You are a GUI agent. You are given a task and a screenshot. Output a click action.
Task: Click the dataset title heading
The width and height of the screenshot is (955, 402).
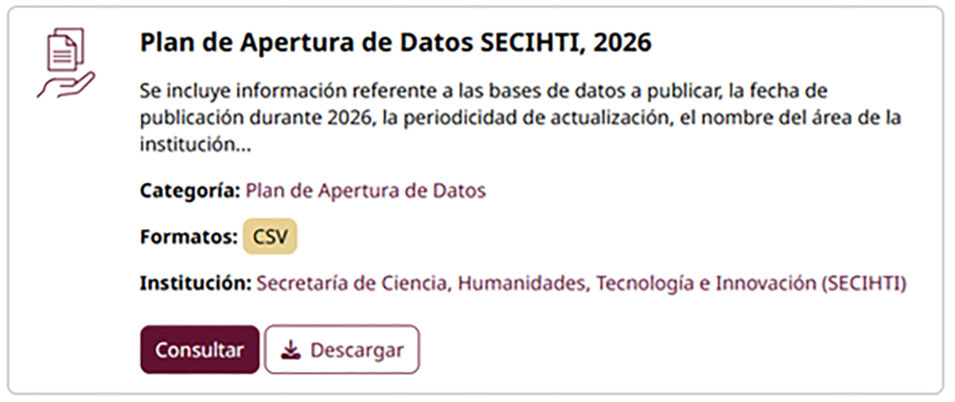pos(396,43)
